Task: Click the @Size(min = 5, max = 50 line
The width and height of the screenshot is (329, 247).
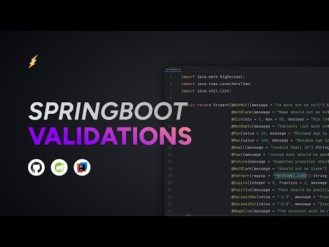Action: point(280,119)
